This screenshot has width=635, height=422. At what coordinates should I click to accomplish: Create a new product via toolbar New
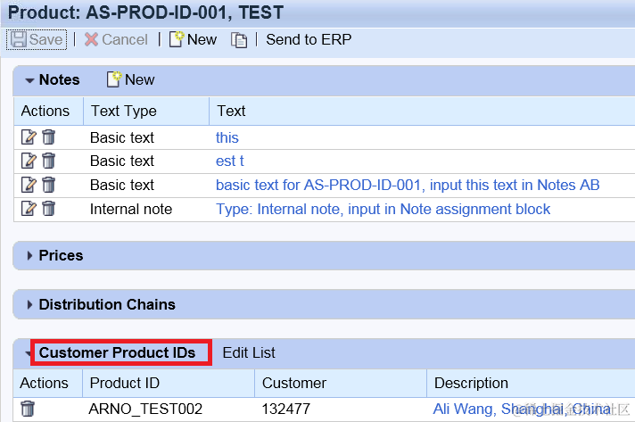point(193,39)
